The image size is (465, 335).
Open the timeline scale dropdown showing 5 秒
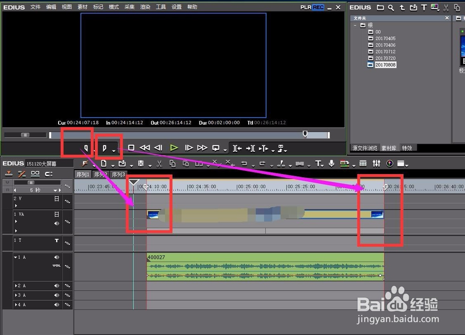55,190
